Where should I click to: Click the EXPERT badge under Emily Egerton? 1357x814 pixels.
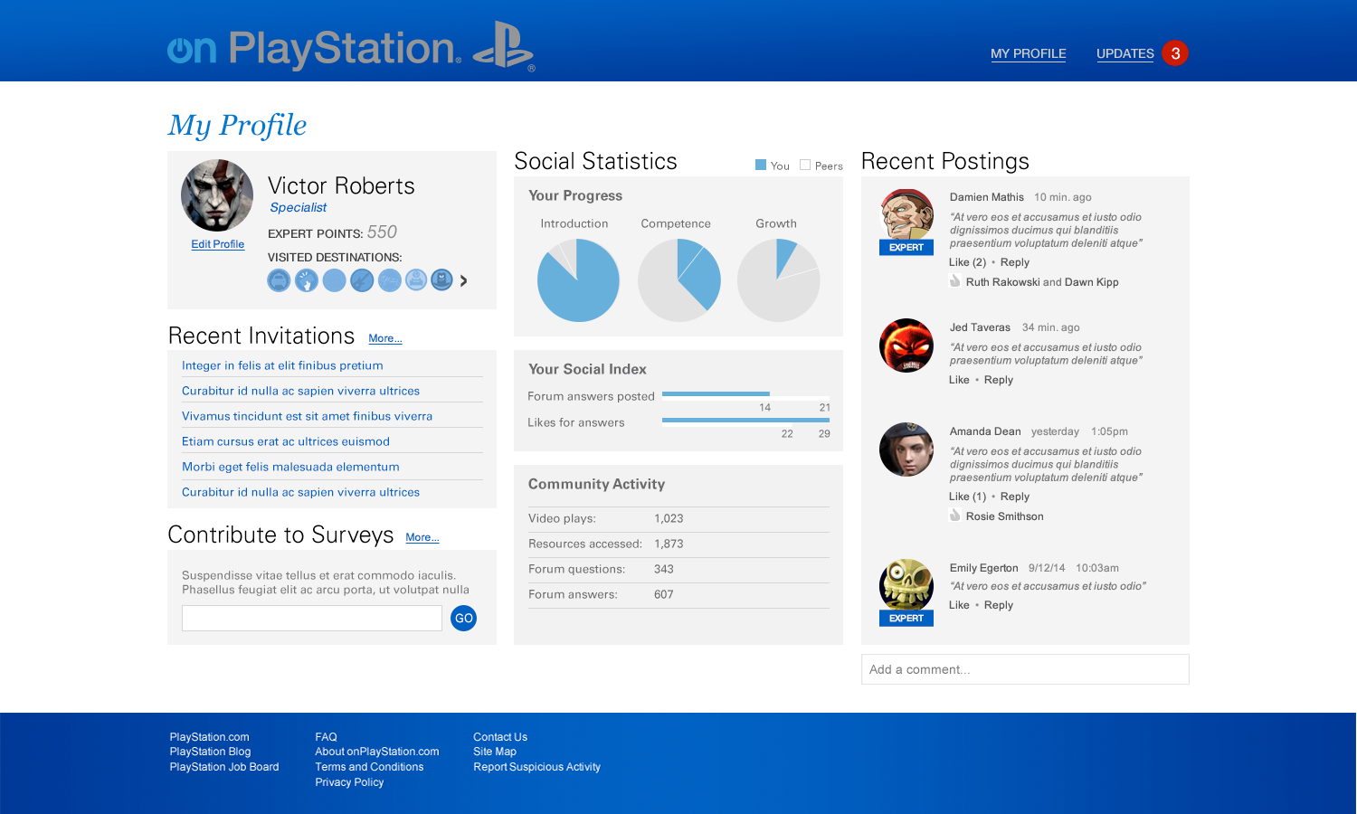click(906, 619)
